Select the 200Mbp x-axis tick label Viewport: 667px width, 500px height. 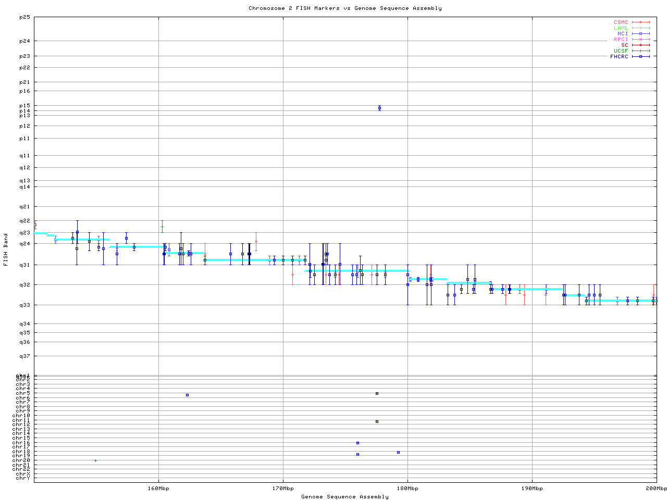pos(656,489)
